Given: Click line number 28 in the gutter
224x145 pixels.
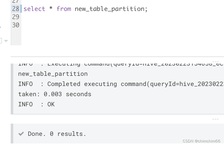Looking at the screenshot, I should pos(16,9).
